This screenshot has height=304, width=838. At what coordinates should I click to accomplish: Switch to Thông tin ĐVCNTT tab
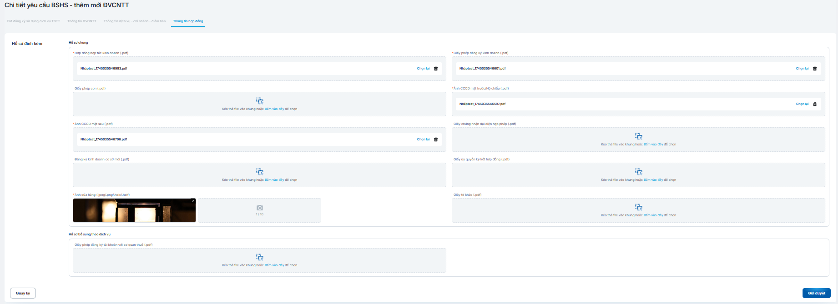pyautogui.click(x=82, y=21)
